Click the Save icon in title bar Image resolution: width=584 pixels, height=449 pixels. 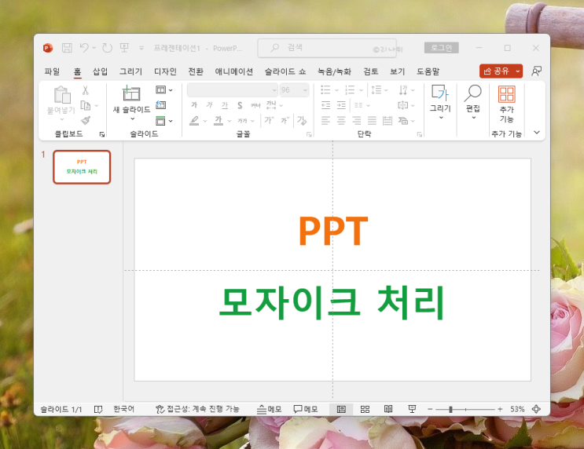[x=67, y=48]
